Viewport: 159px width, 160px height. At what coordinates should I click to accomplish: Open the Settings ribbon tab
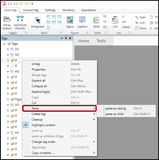(50, 10)
